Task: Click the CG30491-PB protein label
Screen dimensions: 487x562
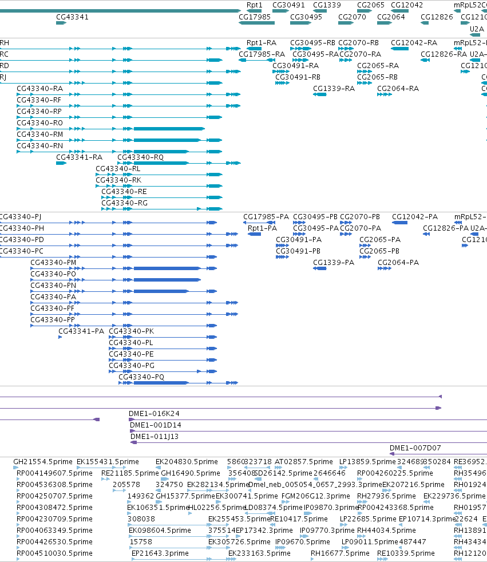Action: [x=298, y=251]
